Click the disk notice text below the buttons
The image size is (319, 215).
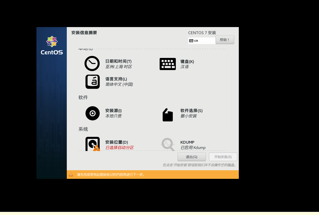(200, 165)
